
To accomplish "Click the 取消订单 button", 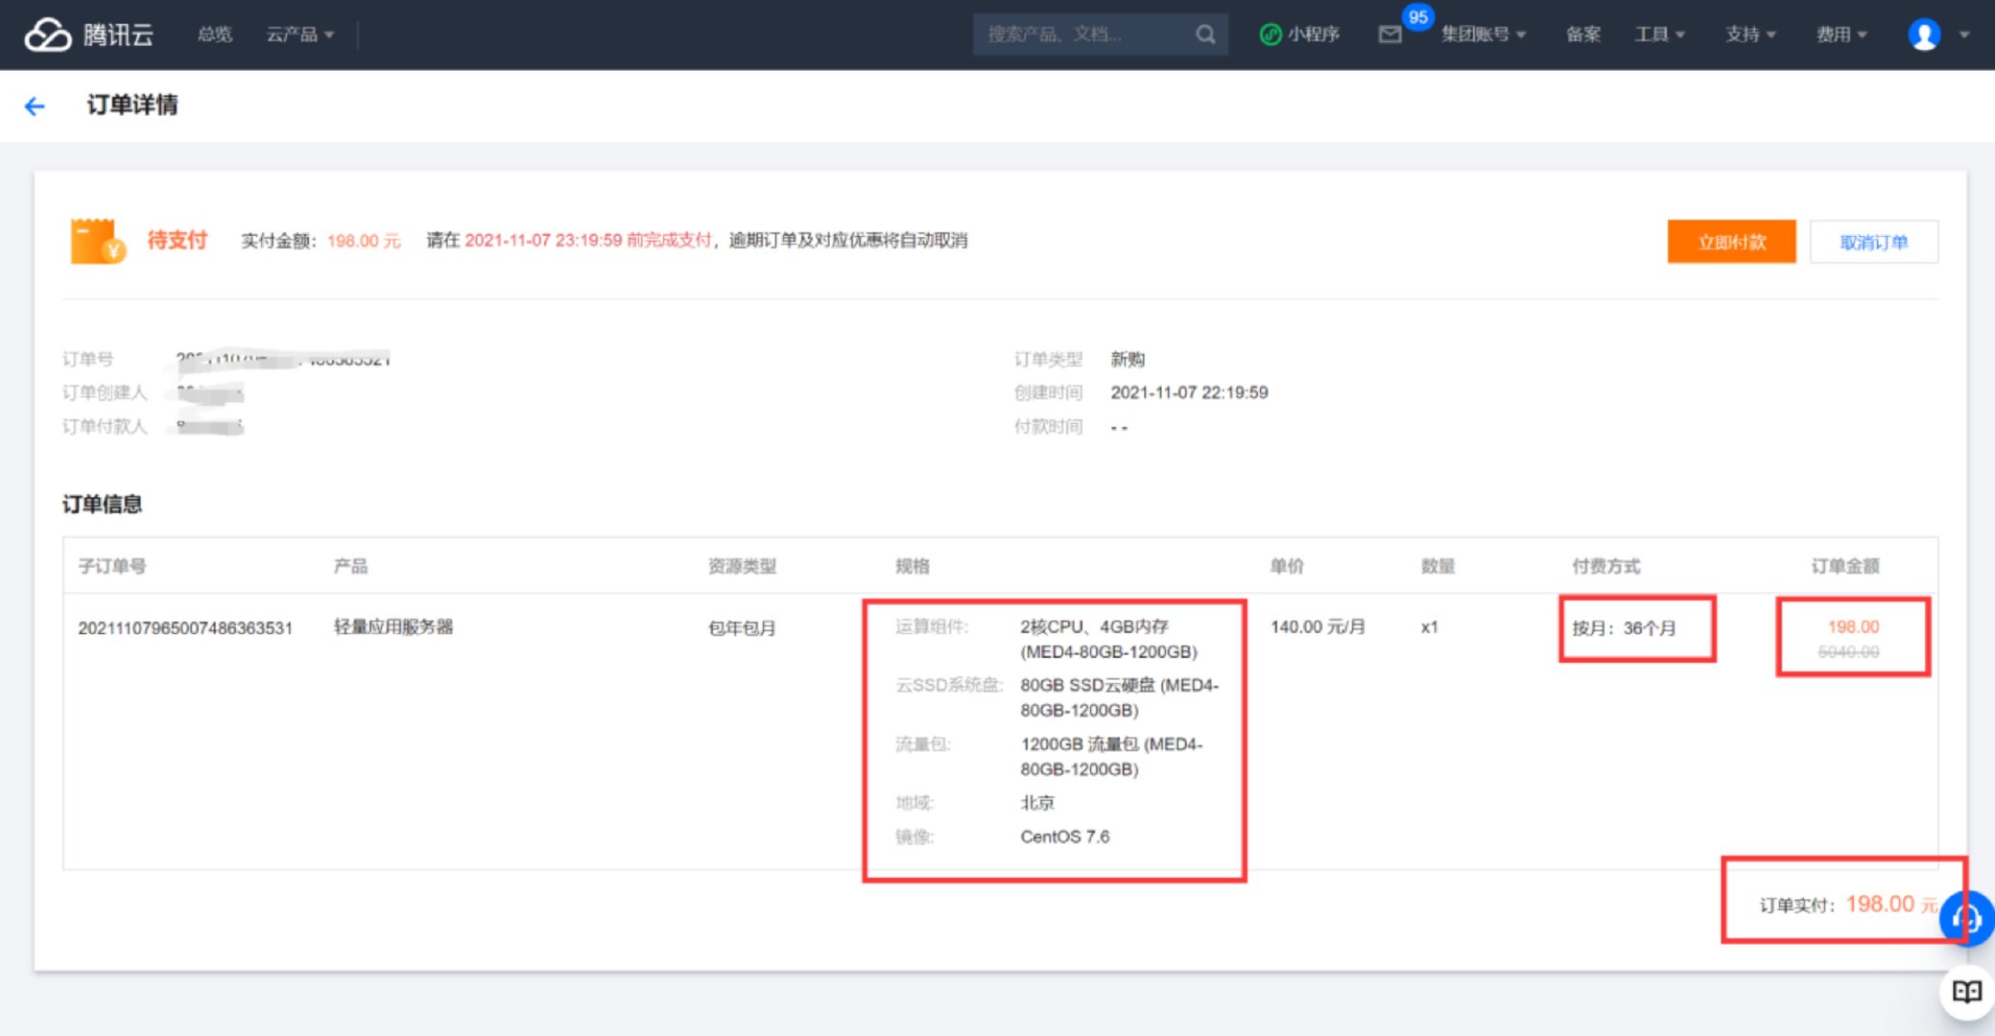I will pyautogui.click(x=1873, y=242).
